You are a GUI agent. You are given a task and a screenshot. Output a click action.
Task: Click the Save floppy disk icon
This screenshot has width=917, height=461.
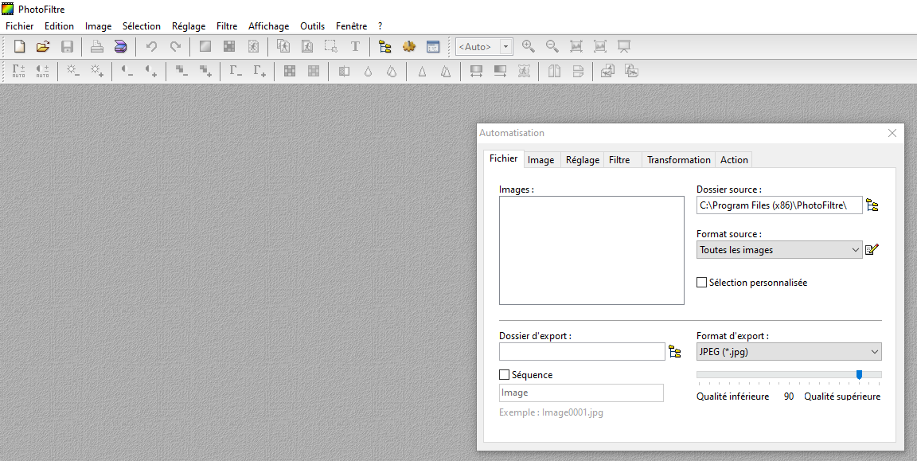[x=67, y=47]
